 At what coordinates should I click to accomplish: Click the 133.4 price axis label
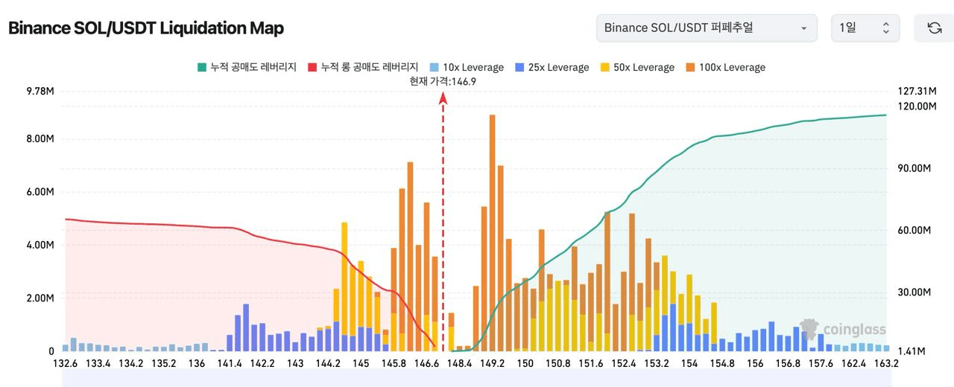[x=98, y=364]
